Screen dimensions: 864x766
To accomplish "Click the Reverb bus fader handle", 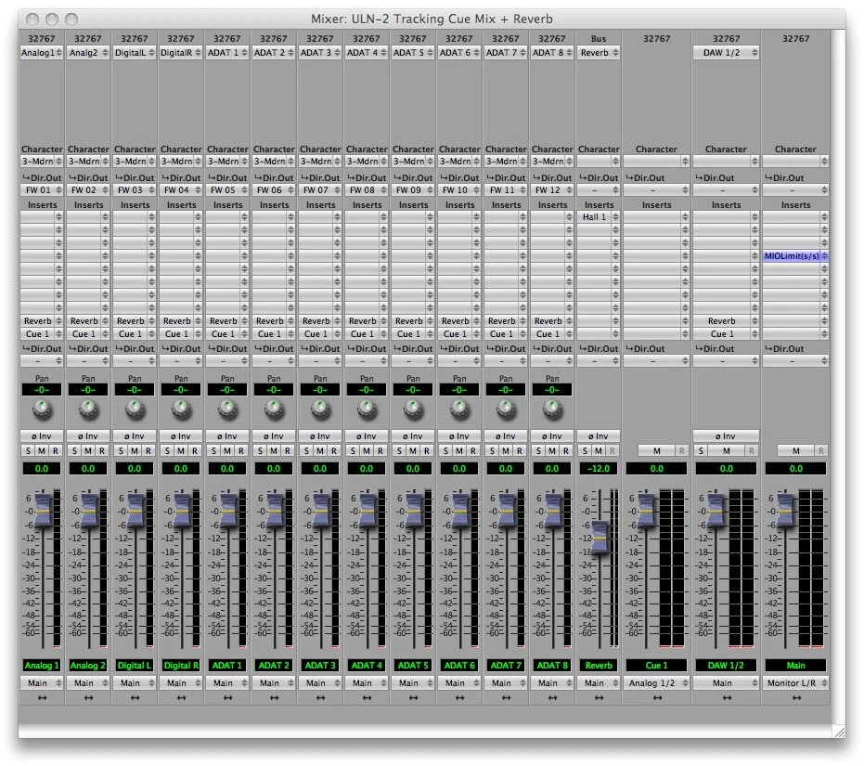I will point(600,536).
